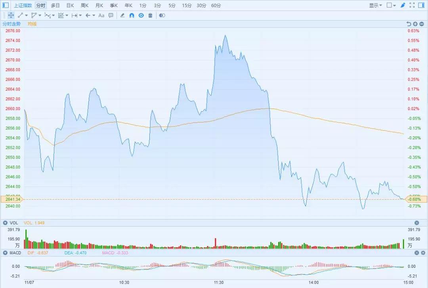Select the 5分 interval

click(172, 5)
